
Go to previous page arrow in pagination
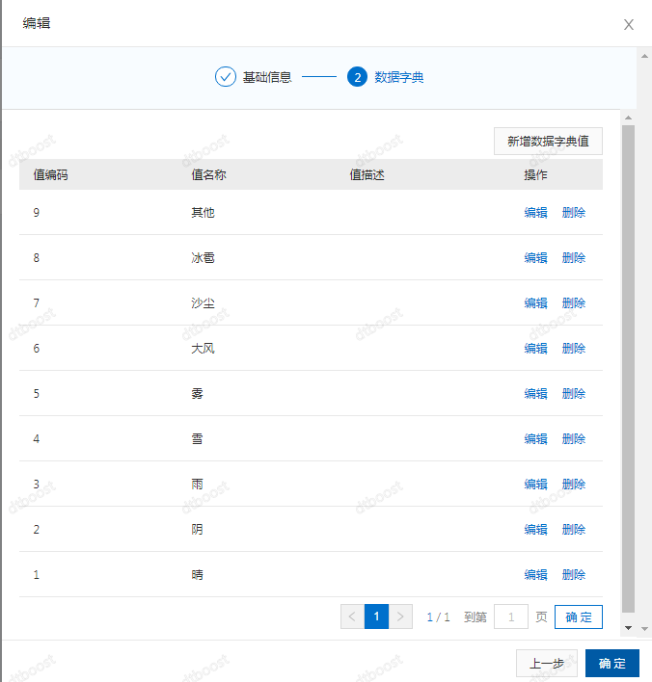pos(352,616)
